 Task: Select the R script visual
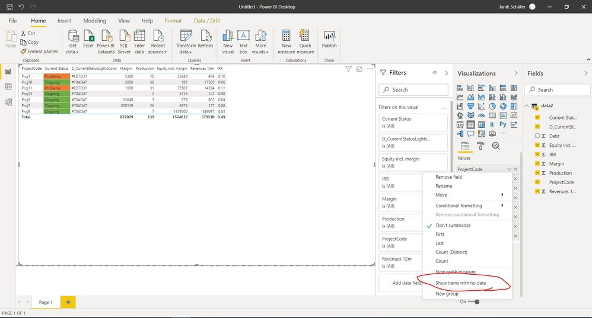pyautogui.click(x=492, y=124)
